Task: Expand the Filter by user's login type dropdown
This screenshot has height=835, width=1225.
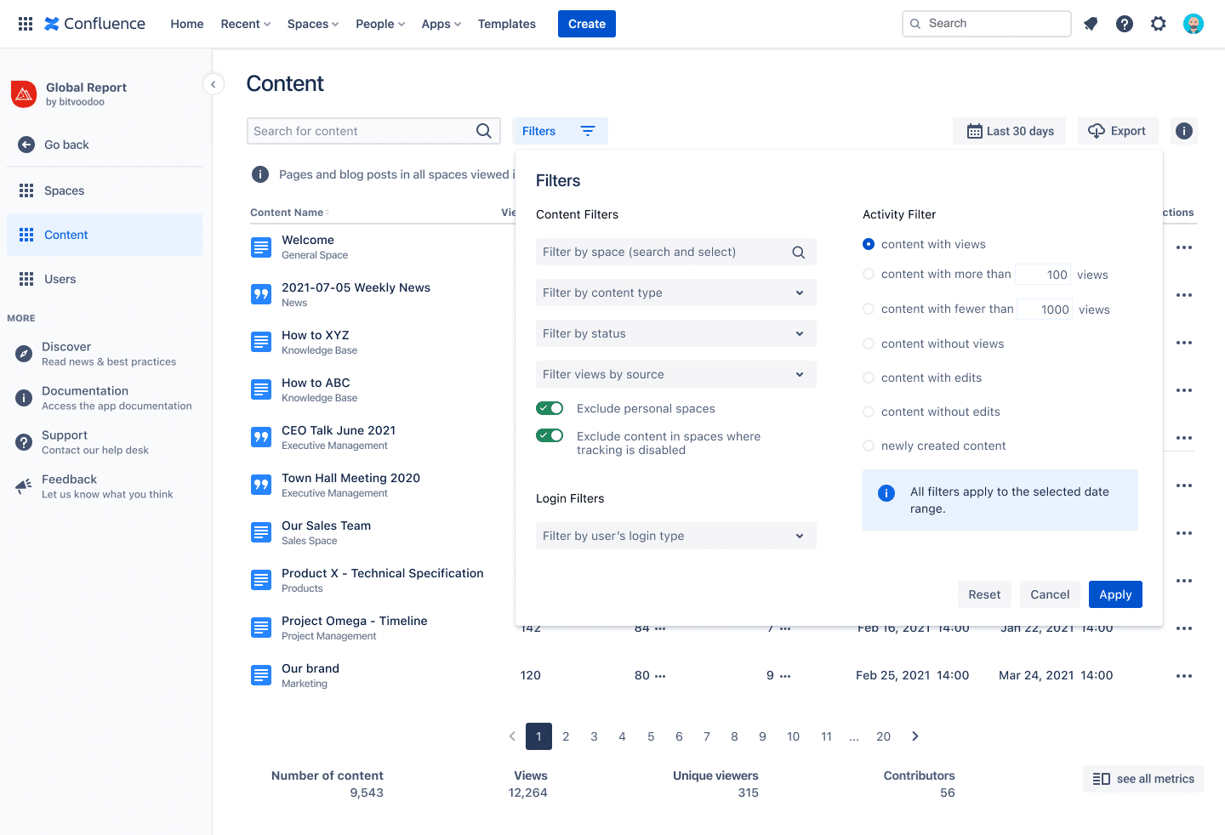Action: [x=675, y=536]
